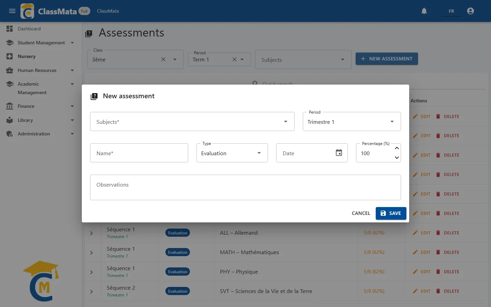Delete the ALL – Allemand assessment

pos(448,233)
